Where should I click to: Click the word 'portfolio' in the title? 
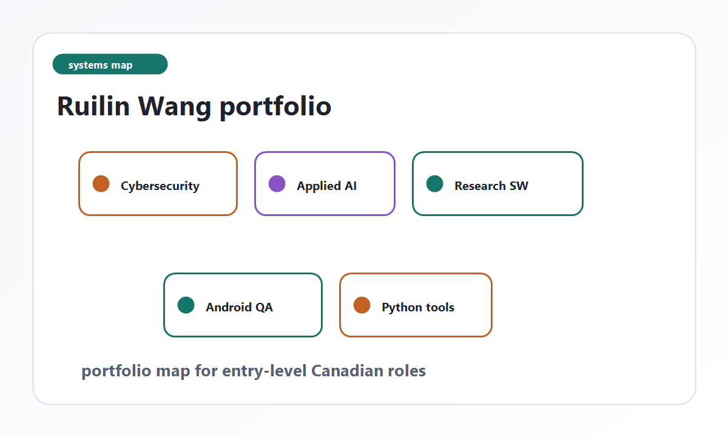[x=275, y=107]
